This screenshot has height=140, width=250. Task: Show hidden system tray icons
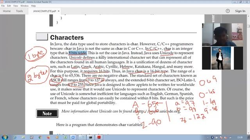tap(208, 138)
